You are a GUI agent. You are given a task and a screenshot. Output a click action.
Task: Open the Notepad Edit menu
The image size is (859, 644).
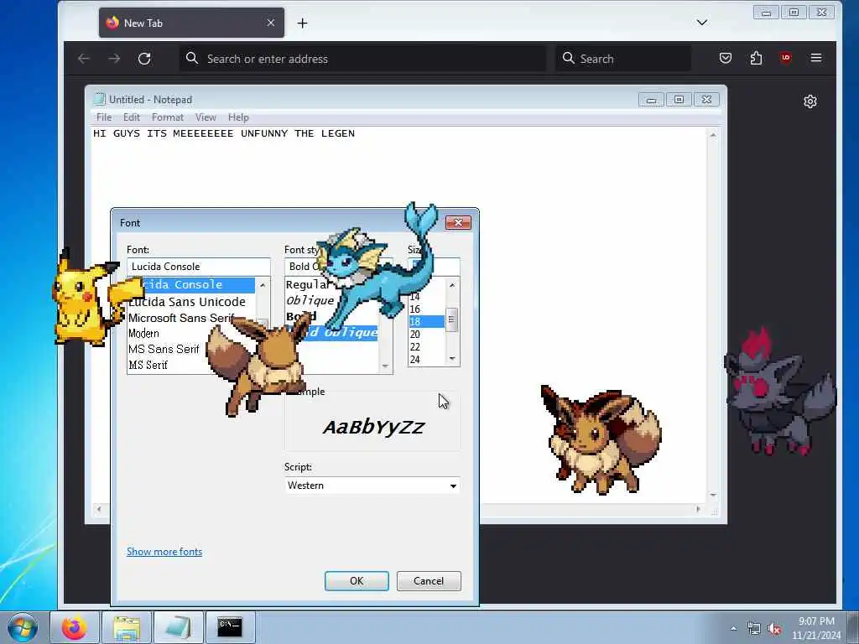tap(132, 117)
